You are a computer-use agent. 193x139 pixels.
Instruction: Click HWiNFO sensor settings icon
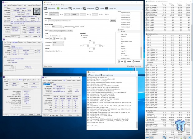185,137
